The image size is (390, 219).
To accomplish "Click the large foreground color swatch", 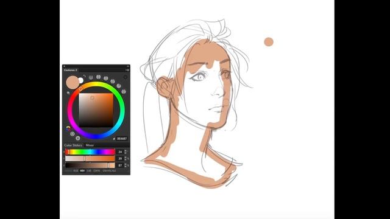I will (x=73, y=83).
